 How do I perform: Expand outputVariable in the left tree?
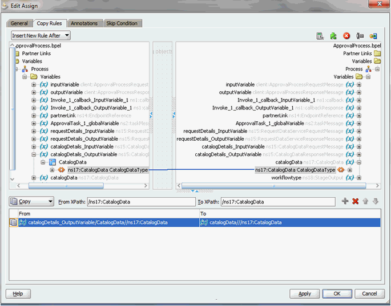[x=34, y=92]
